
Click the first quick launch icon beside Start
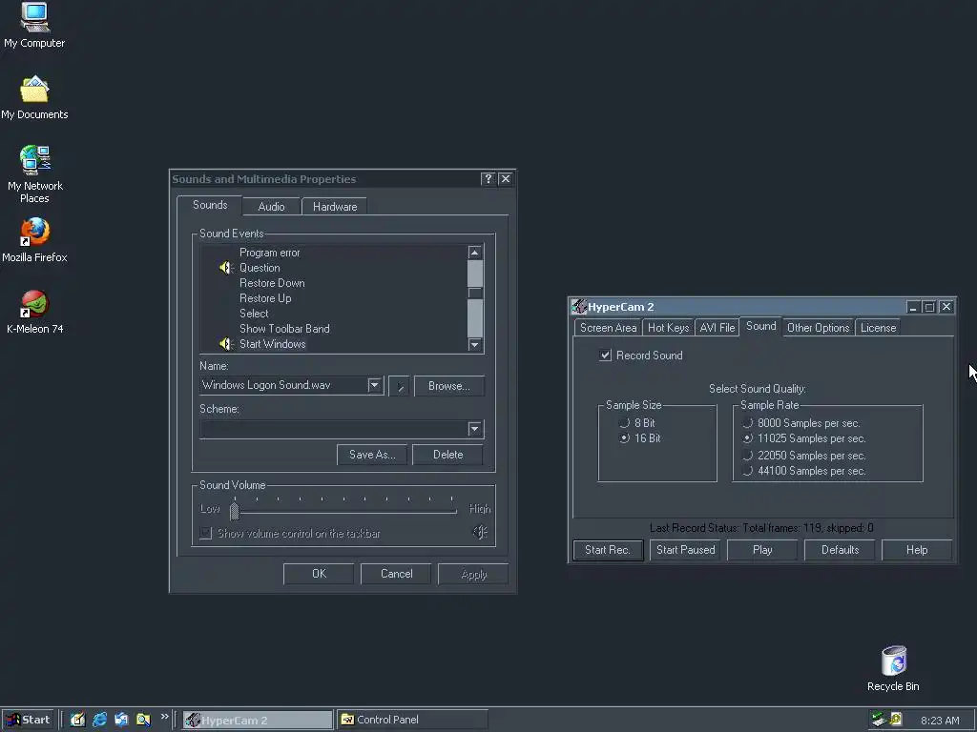point(77,720)
